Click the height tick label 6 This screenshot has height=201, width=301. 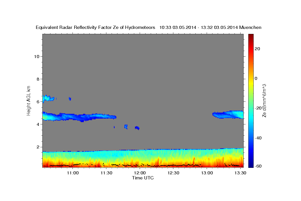[x=38, y=102]
